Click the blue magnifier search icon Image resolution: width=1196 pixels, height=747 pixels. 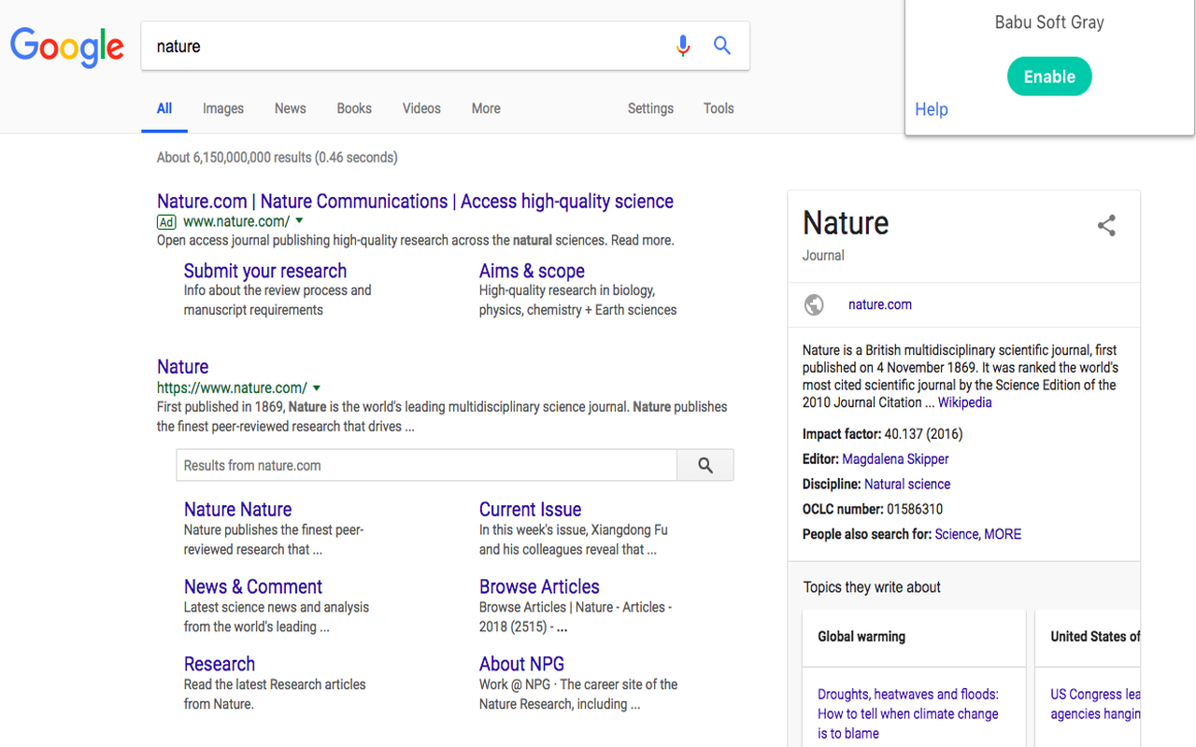click(722, 46)
